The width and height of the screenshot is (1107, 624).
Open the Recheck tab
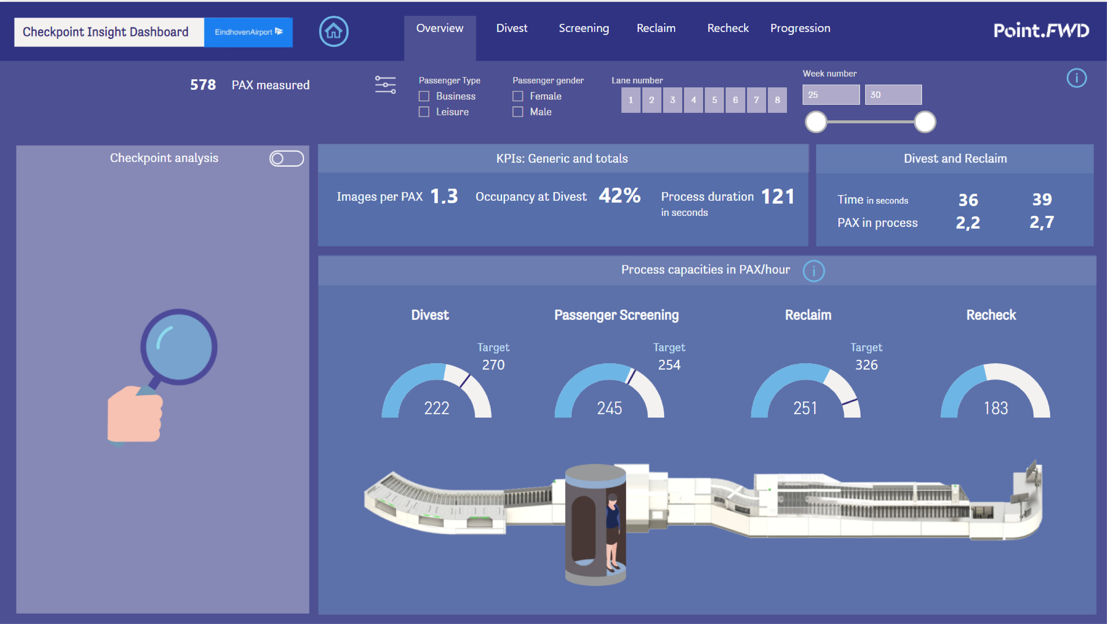click(x=728, y=28)
